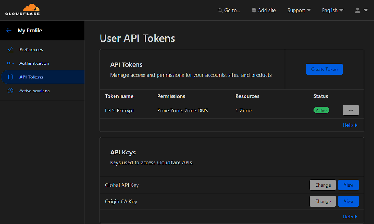Change the Origin CA Key
The height and width of the screenshot is (224, 374).
(323, 201)
